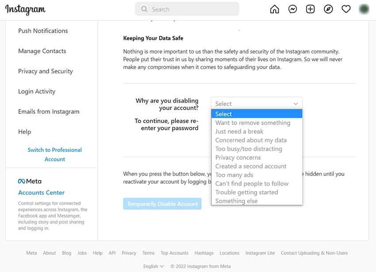The width and height of the screenshot is (376, 272).
Task: Click Switch to Professional Account link
Action: coord(55,155)
